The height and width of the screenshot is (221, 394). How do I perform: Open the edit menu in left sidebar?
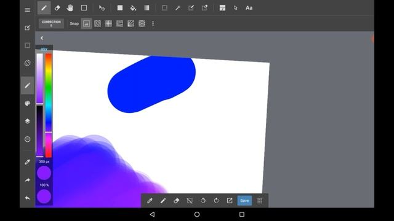click(x=27, y=28)
